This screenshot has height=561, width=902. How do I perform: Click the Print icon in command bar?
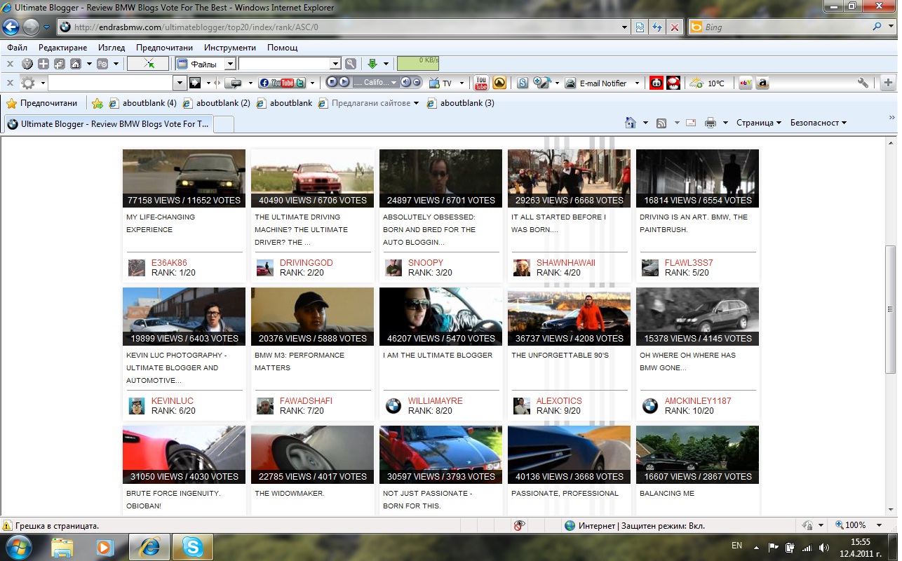(x=711, y=123)
